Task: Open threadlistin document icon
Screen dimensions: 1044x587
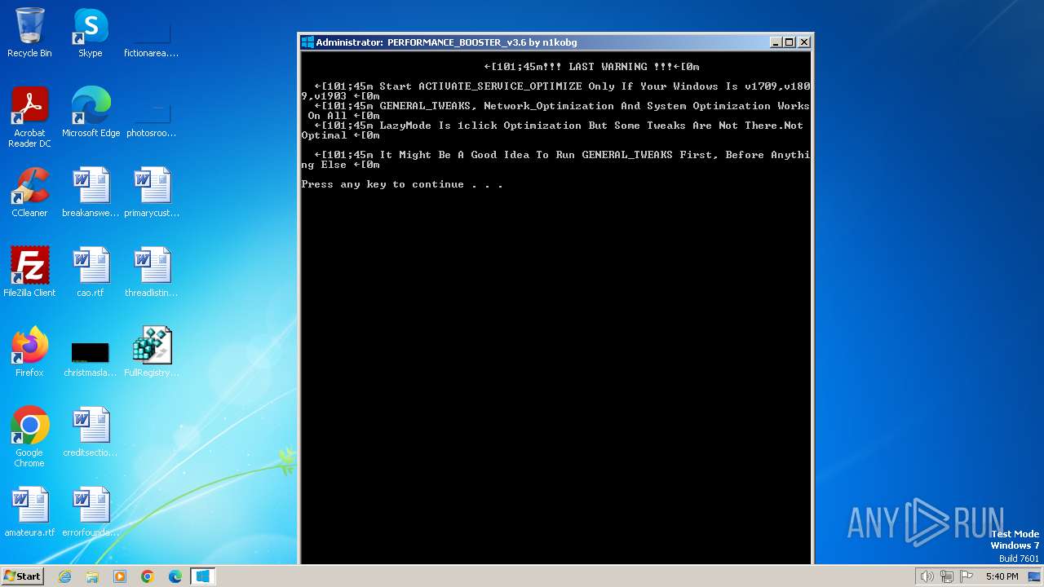Action: point(152,273)
